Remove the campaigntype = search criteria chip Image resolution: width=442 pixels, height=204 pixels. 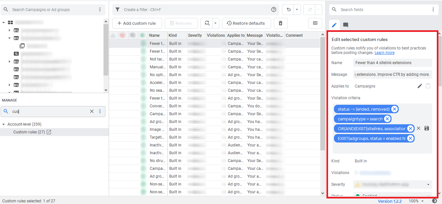[387, 119]
